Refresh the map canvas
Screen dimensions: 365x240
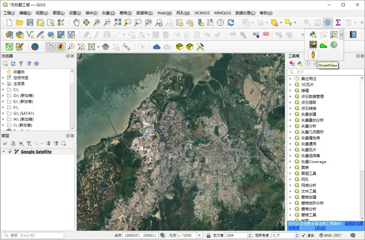(230, 23)
